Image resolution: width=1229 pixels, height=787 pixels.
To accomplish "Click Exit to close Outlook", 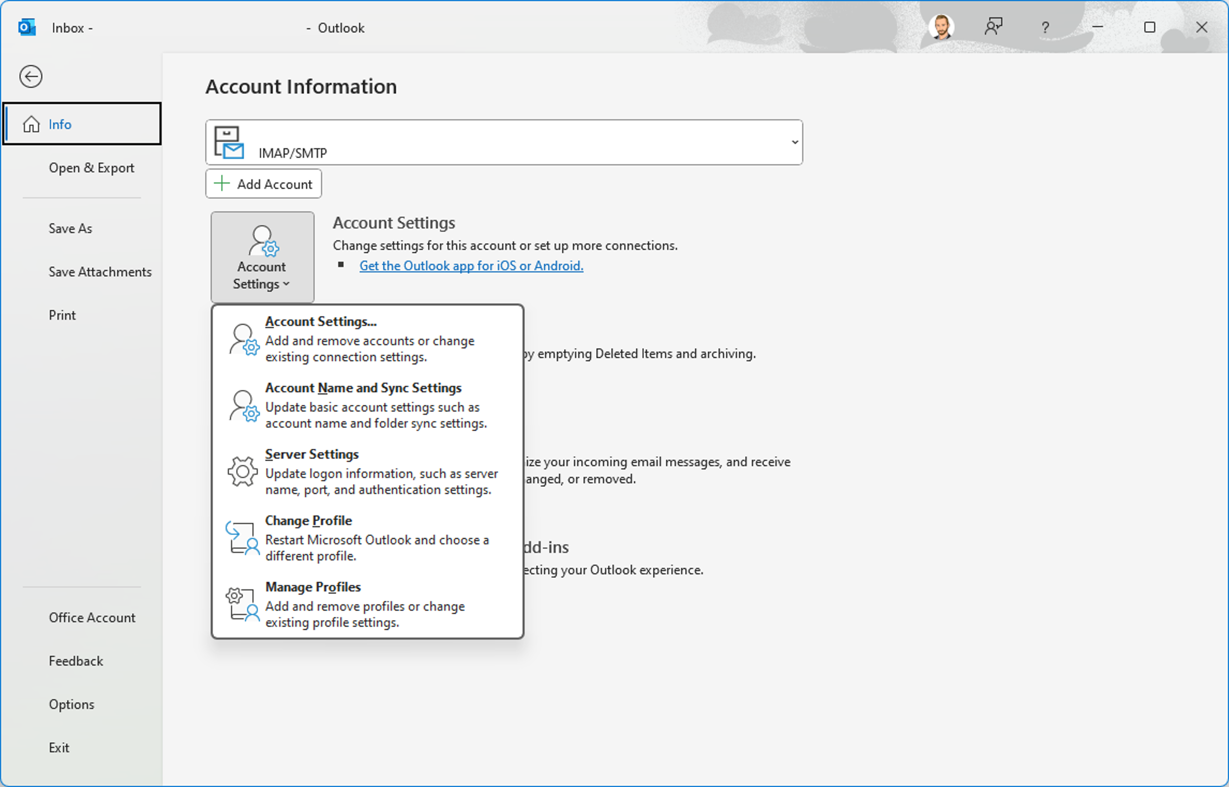I will pos(59,748).
